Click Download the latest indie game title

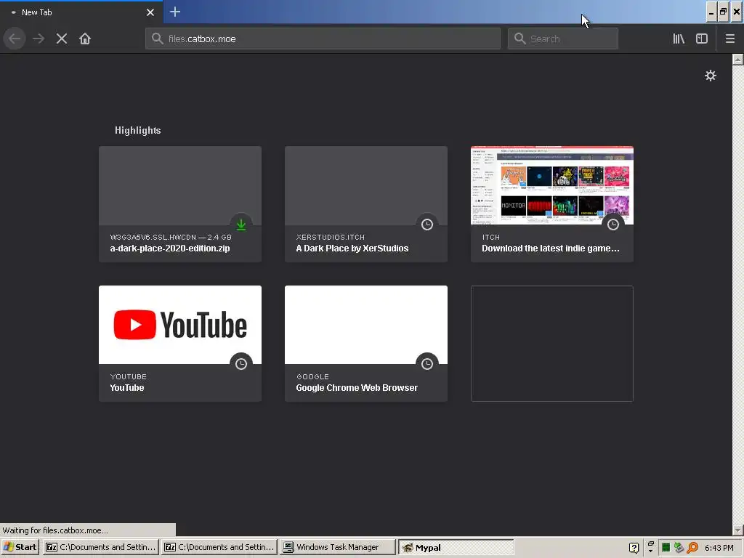coord(551,248)
